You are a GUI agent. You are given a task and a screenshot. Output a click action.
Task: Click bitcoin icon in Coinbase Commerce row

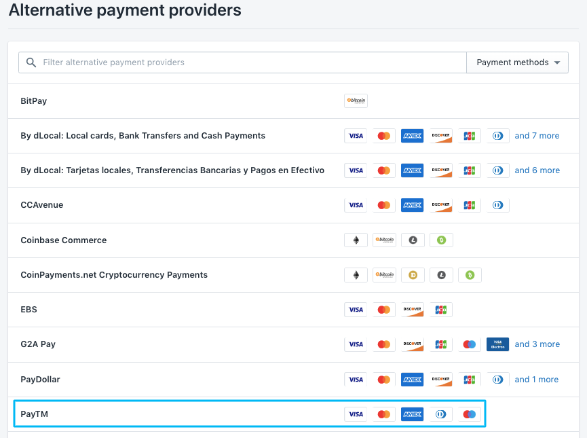384,240
